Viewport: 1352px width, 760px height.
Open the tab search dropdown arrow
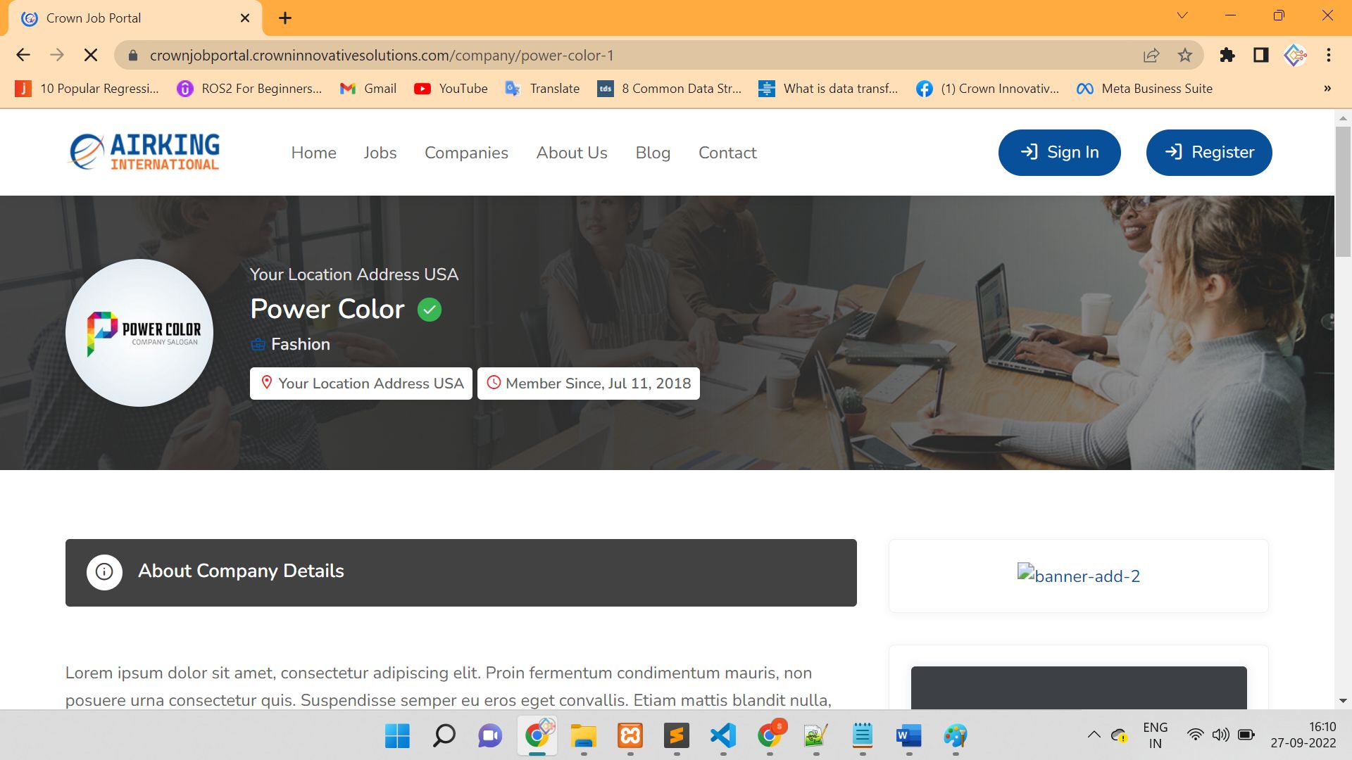(x=1182, y=15)
